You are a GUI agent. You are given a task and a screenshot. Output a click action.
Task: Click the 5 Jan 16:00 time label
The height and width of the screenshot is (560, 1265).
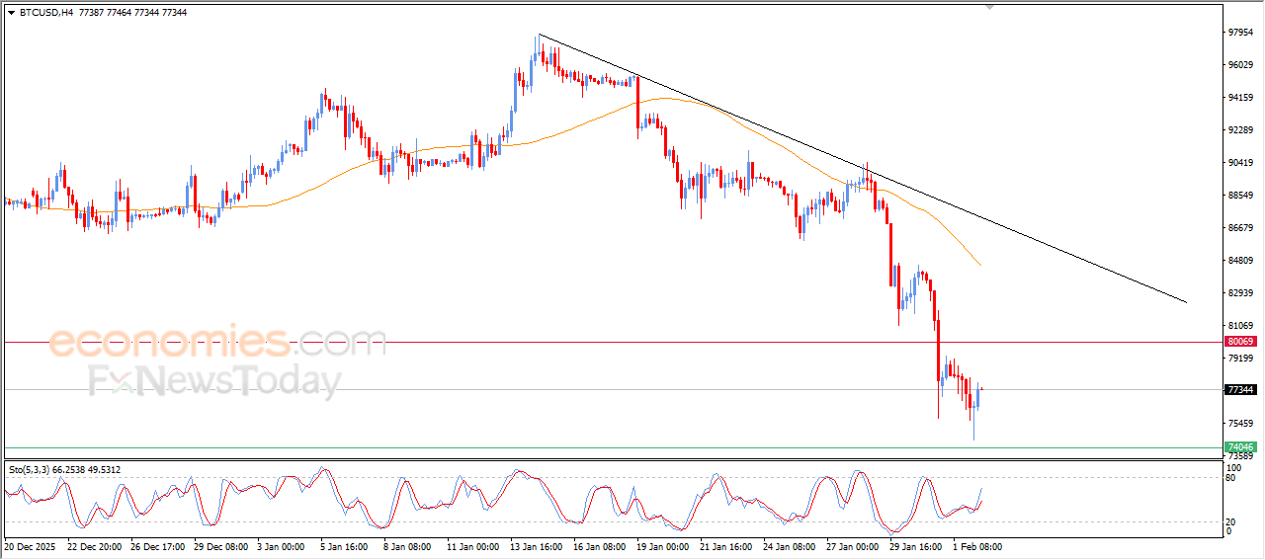[346, 546]
